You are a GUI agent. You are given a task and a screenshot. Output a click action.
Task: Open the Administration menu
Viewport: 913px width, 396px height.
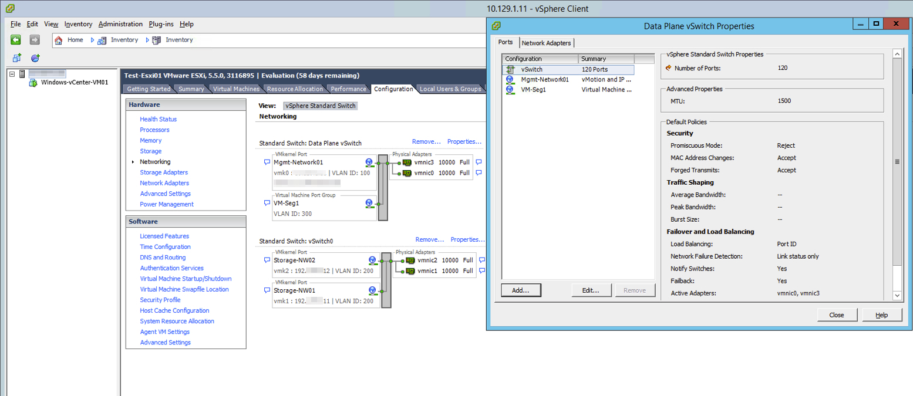(120, 24)
